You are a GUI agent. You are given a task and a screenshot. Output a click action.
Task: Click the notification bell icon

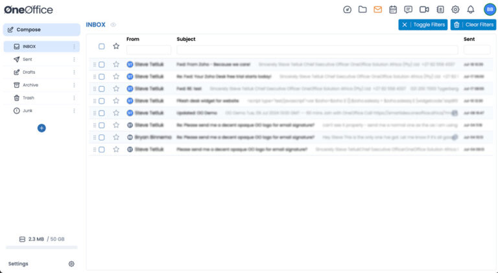coord(471,10)
